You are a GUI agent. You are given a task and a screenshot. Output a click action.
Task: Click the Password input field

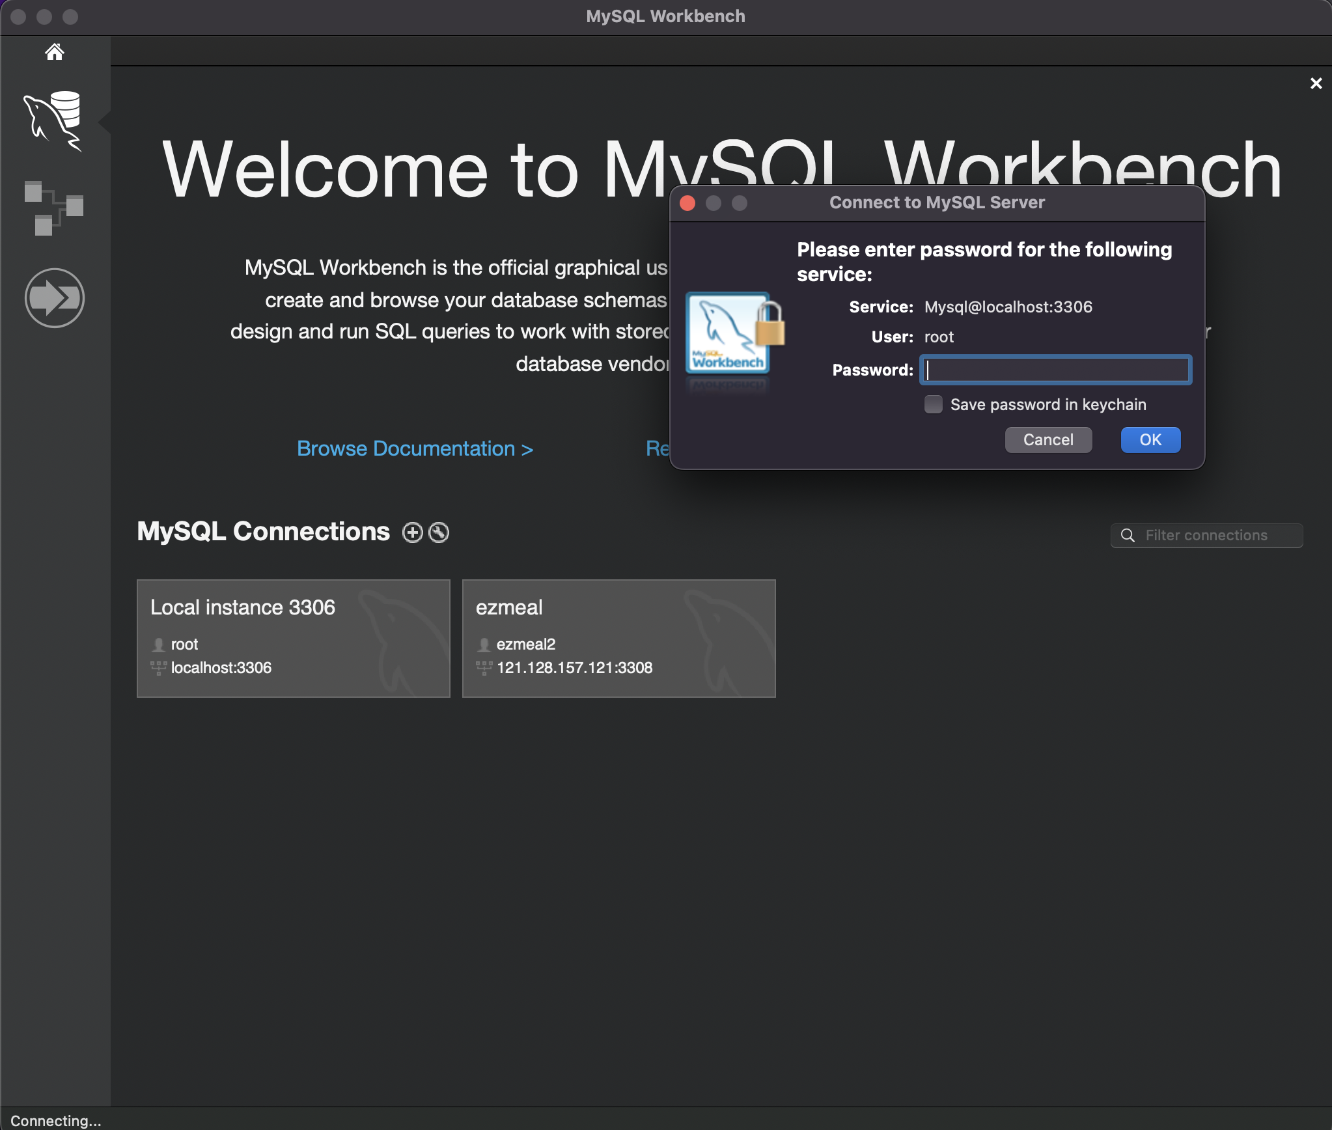(x=1055, y=370)
